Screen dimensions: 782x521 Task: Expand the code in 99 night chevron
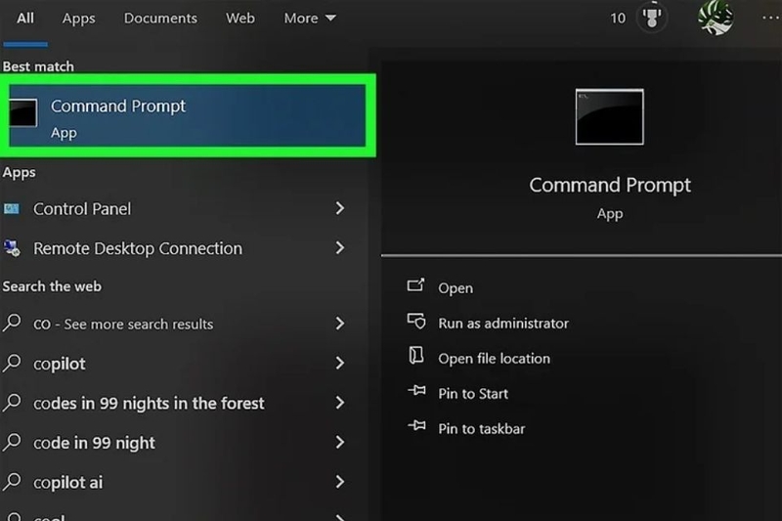coord(340,442)
